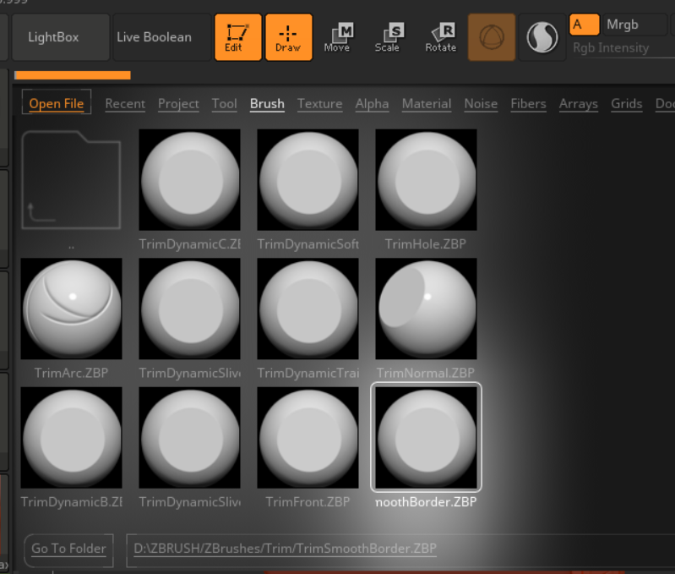The width and height of the screenshot is (675, 574).
Task: Select the TrimHole brush thumbnail
Action: [x=426, y=179]
